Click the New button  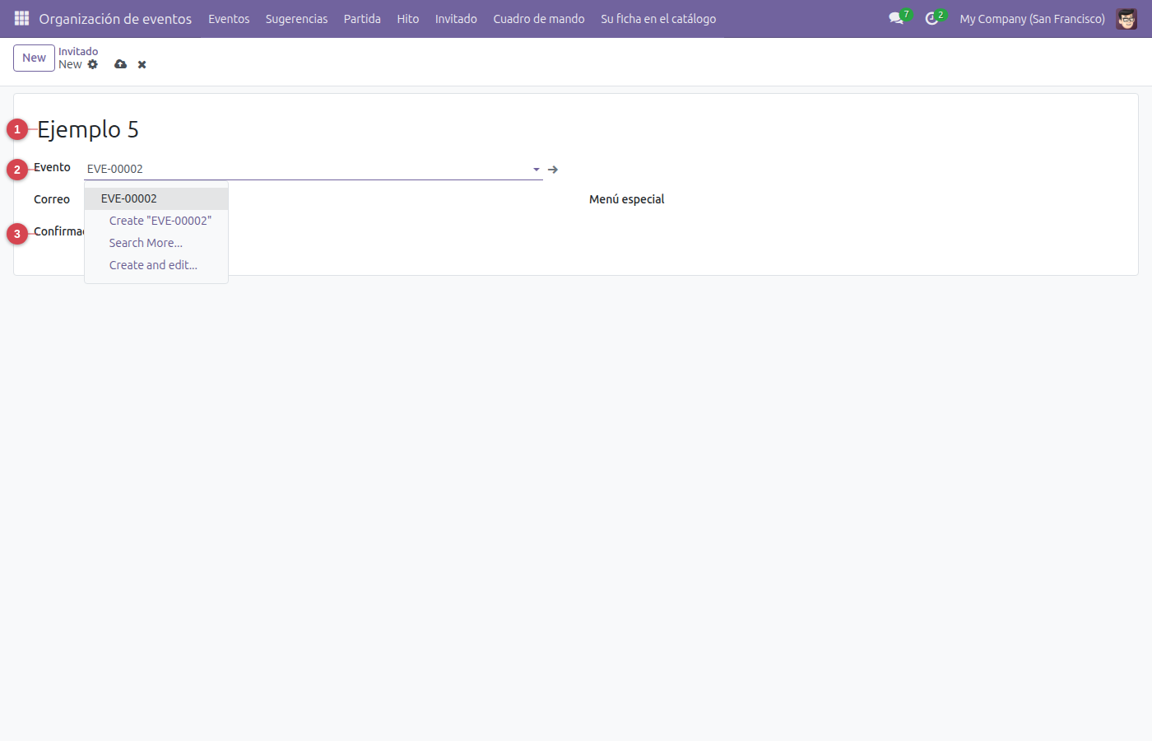(34, 58)
